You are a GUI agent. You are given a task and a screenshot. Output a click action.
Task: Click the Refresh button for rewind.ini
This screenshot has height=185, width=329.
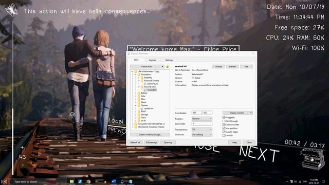232,66
